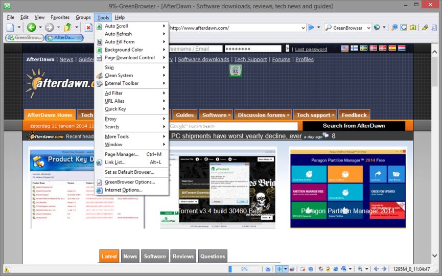442x276 pixels.
Task: Open dropdown beside status bar windows icon
Action: (350, 269)
